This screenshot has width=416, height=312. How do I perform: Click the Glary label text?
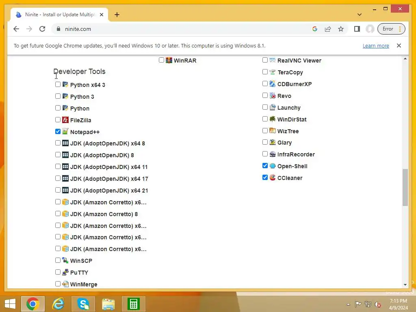click(x=284, y=143)
